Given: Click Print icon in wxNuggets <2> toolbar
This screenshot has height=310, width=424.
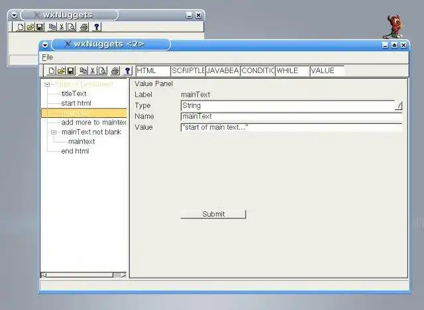Looking at the screenshot, I should 115,71.
